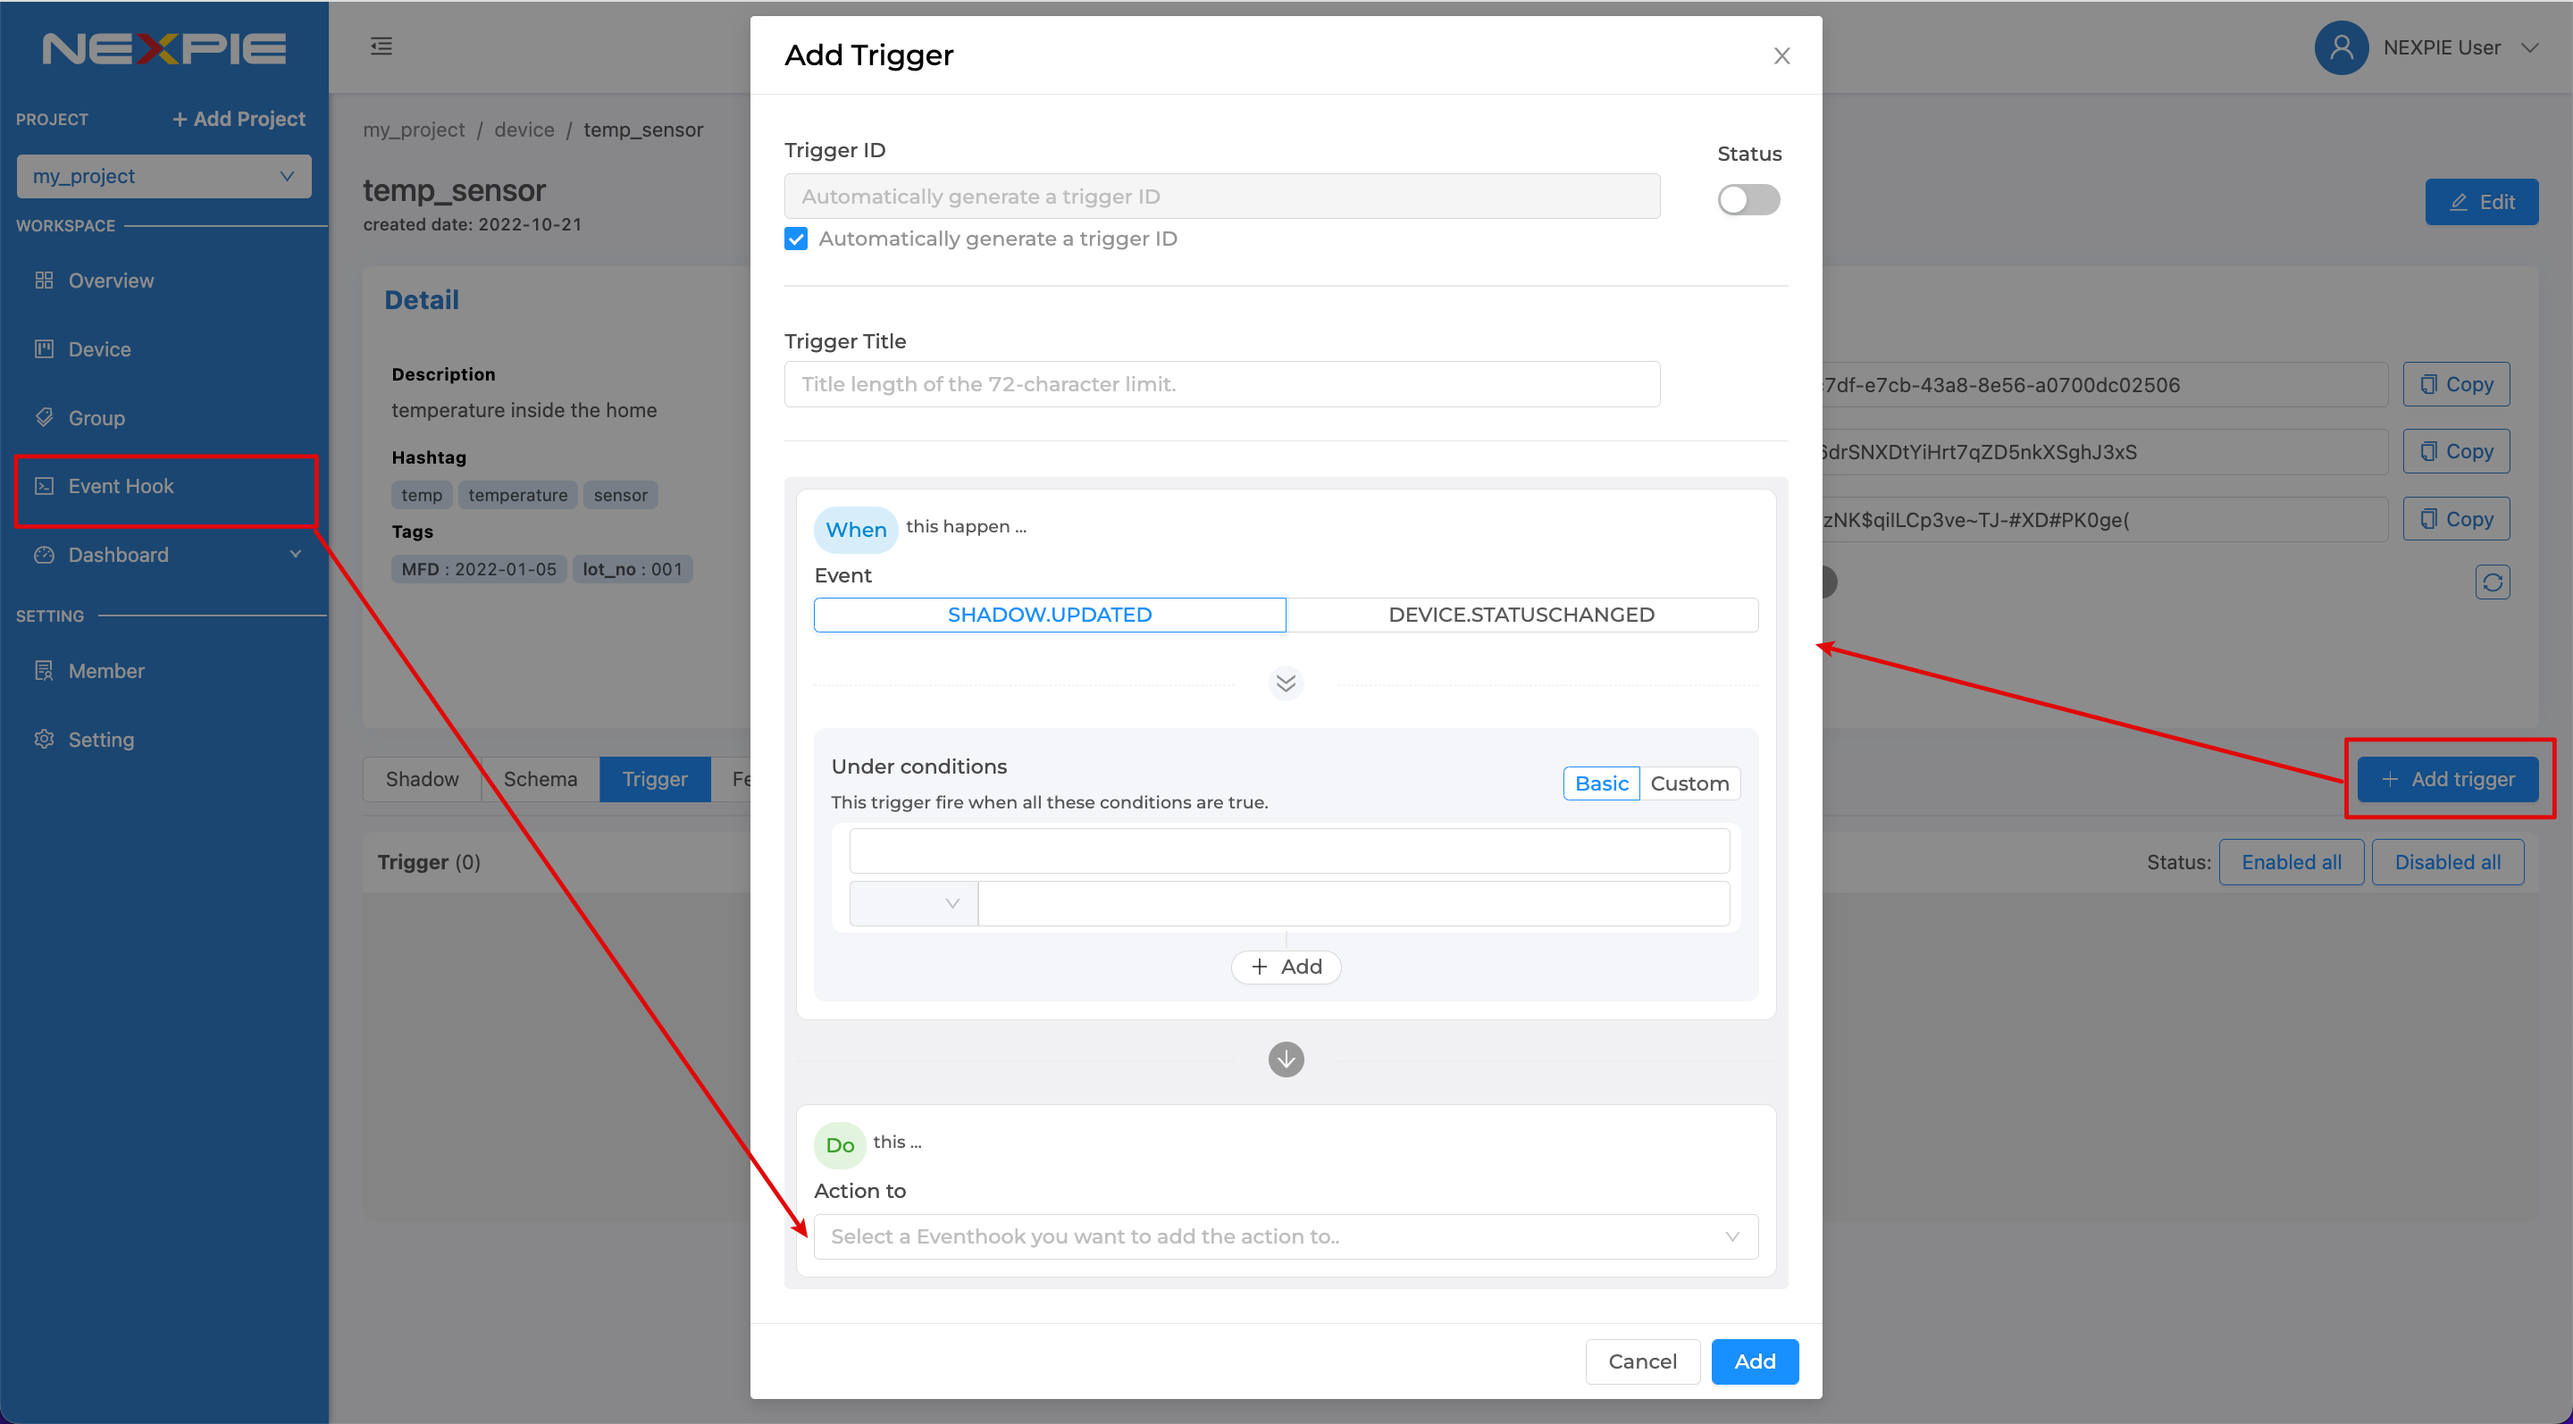2573x1424 pixels.
Task: Click the MFD : 2022-01-05 tag
Action: point(480,569)
